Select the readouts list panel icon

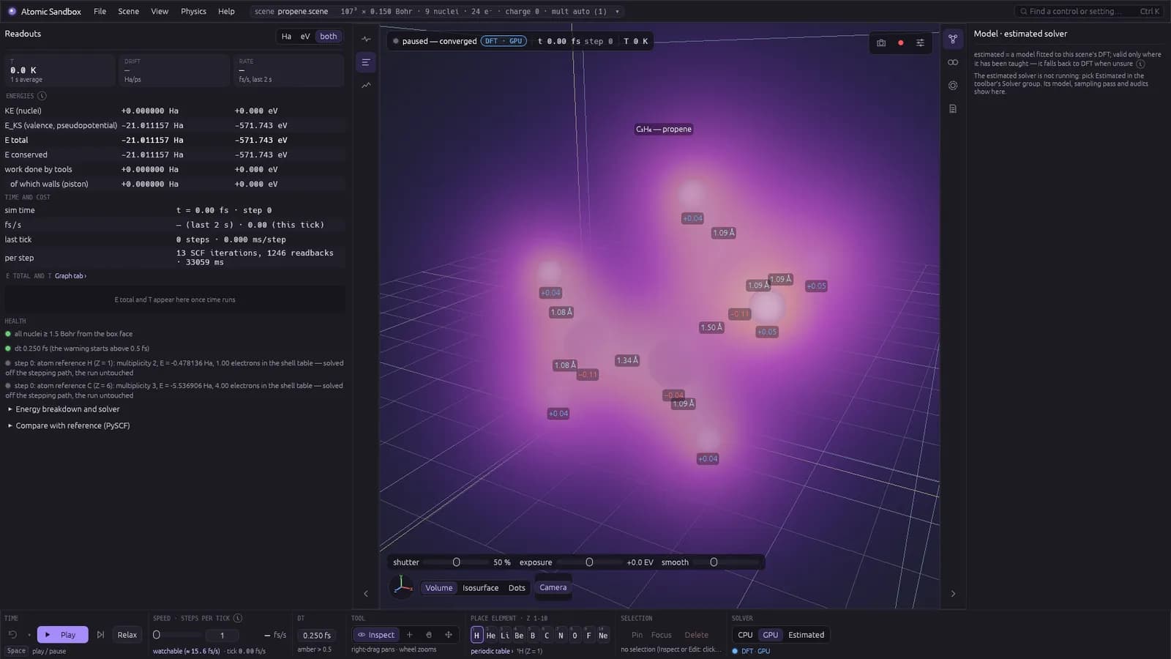point(366,62)
